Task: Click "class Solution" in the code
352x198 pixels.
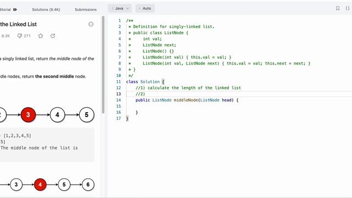Action: 143,82
